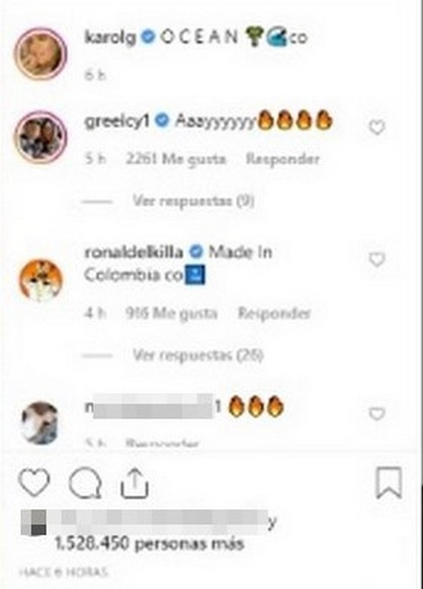Reply to ronaldelkilla with Responder
The width and height of the screenshot is (423, 589).
[274, 313]
